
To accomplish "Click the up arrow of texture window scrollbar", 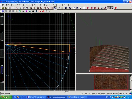I will (130, 76).
